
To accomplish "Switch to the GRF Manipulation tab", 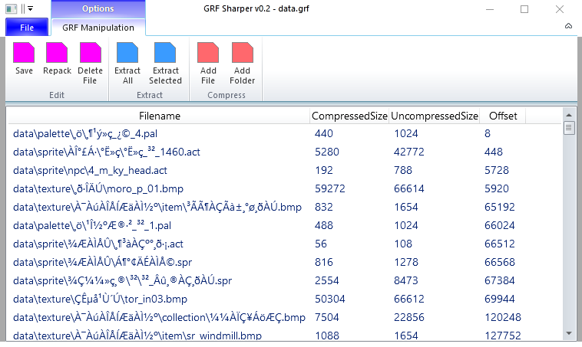I will [x=98, y=28].
